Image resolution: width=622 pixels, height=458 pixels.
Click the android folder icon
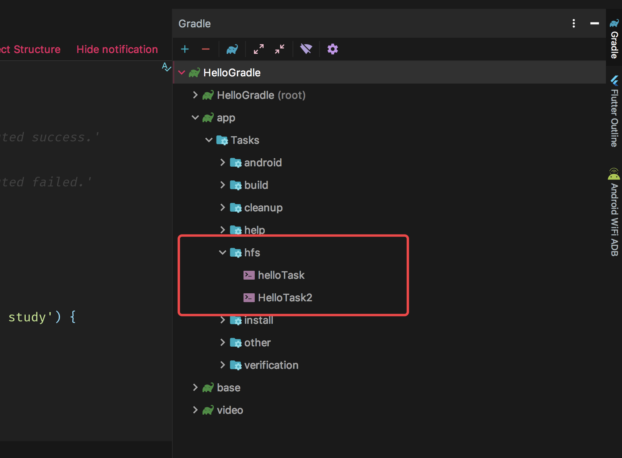coord(236,163)
